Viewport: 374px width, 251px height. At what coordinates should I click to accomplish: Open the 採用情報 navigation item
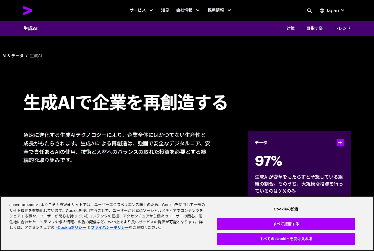tap(216, 10)
